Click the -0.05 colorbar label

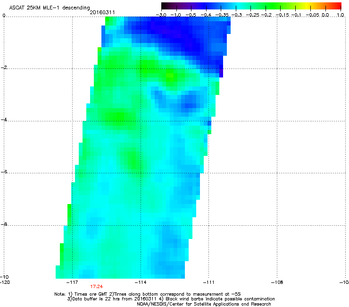coord(313,15)
